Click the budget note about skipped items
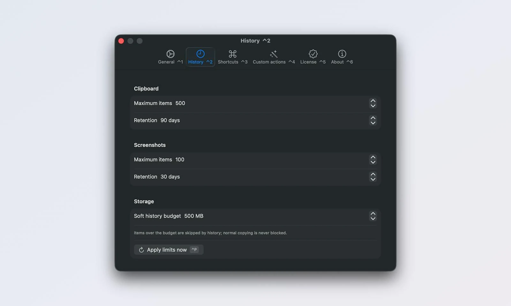The image size is (511, 306). click(210, 233)
